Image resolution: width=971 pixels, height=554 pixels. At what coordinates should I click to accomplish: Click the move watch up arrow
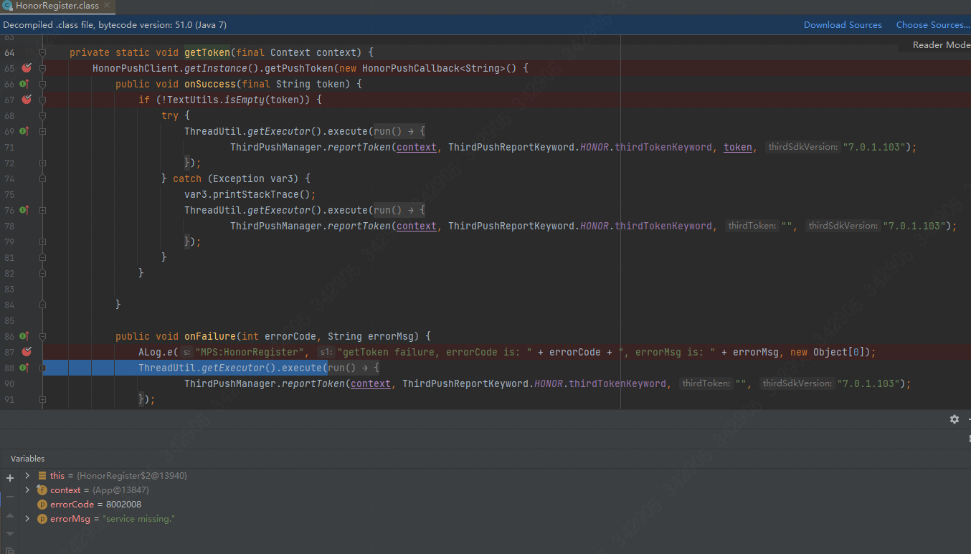pos(10,515)
